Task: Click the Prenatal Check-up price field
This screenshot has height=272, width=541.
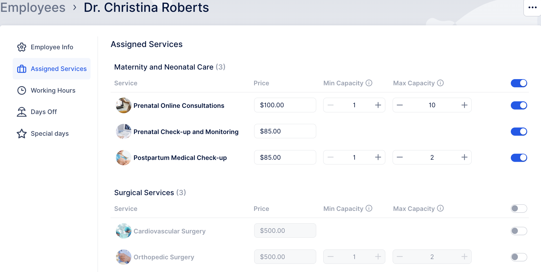Action: click(285, 131)
